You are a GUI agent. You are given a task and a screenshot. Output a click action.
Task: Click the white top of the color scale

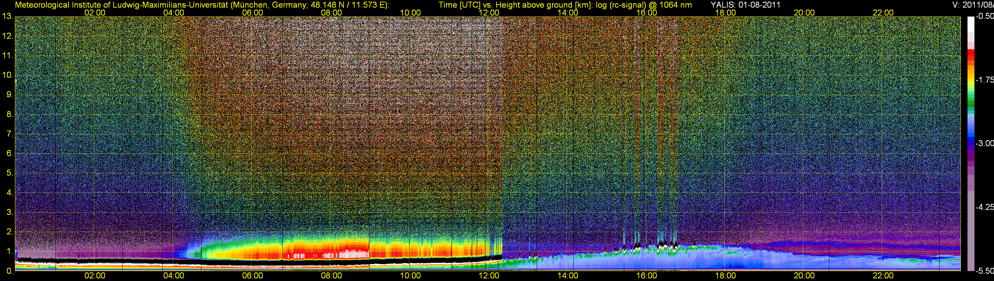click(x=971, y=23)
